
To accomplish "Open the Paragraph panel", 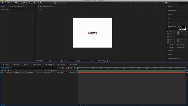I will click(x=170, y=50).
